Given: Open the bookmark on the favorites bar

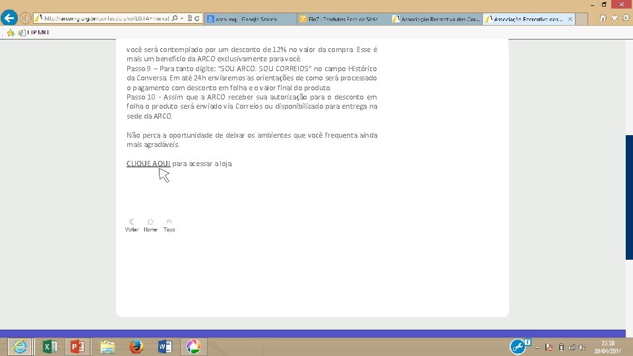Looking at the screenshot, I should click(34, 32).
